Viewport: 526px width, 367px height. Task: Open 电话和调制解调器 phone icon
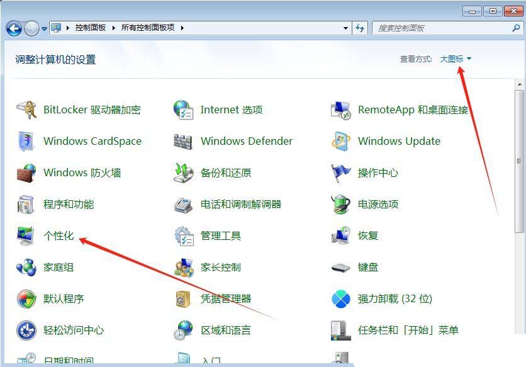(183, 205)
